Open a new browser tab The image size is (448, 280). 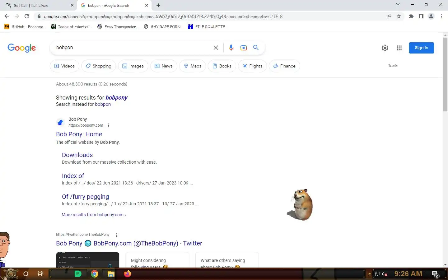coord(158,5)
